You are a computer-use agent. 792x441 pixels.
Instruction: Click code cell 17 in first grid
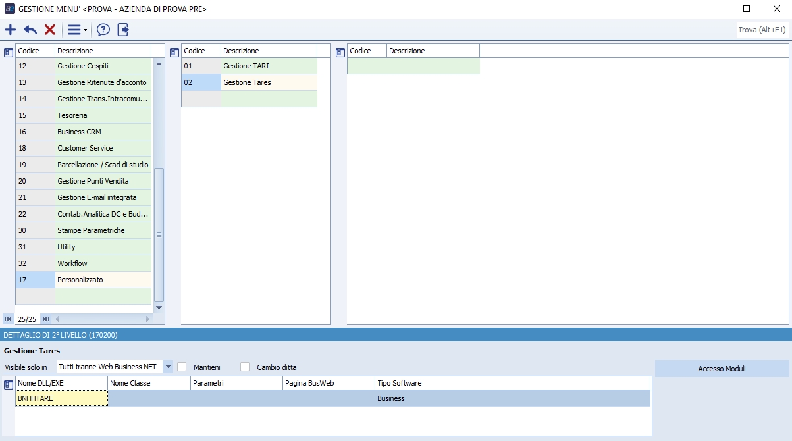tap(36, 280)
